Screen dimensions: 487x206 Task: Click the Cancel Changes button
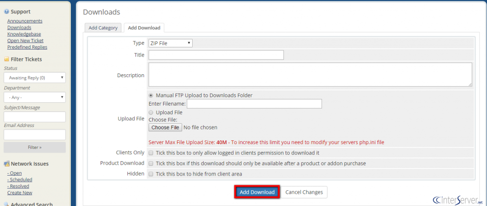[304, 192]
